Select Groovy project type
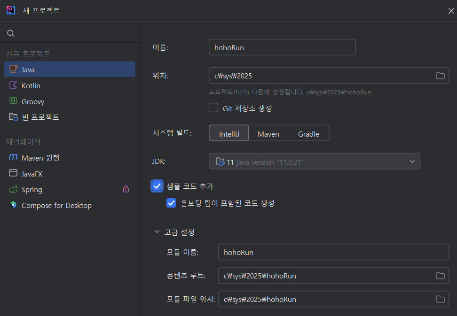This screenshot has height=316, width=457. pos(70,101)
